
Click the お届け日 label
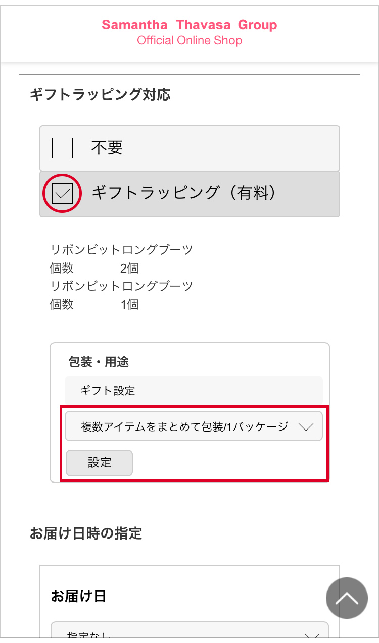click(78, 596)
